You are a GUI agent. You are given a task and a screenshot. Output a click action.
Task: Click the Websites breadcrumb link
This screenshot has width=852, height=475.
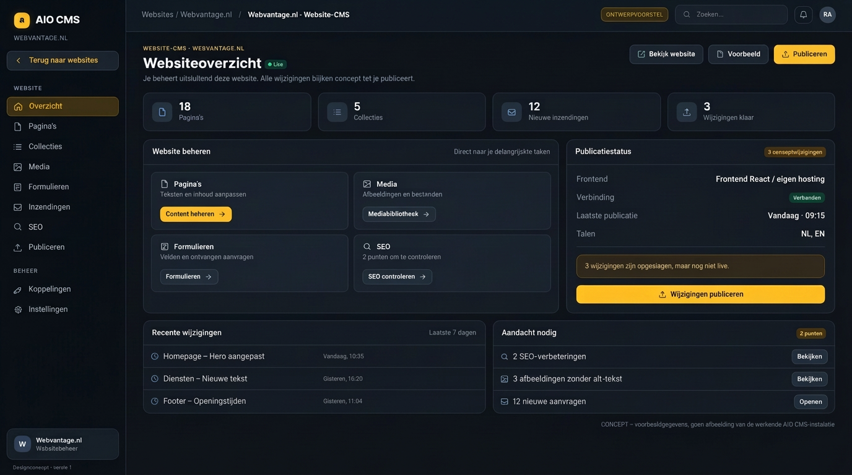(157, 14)
